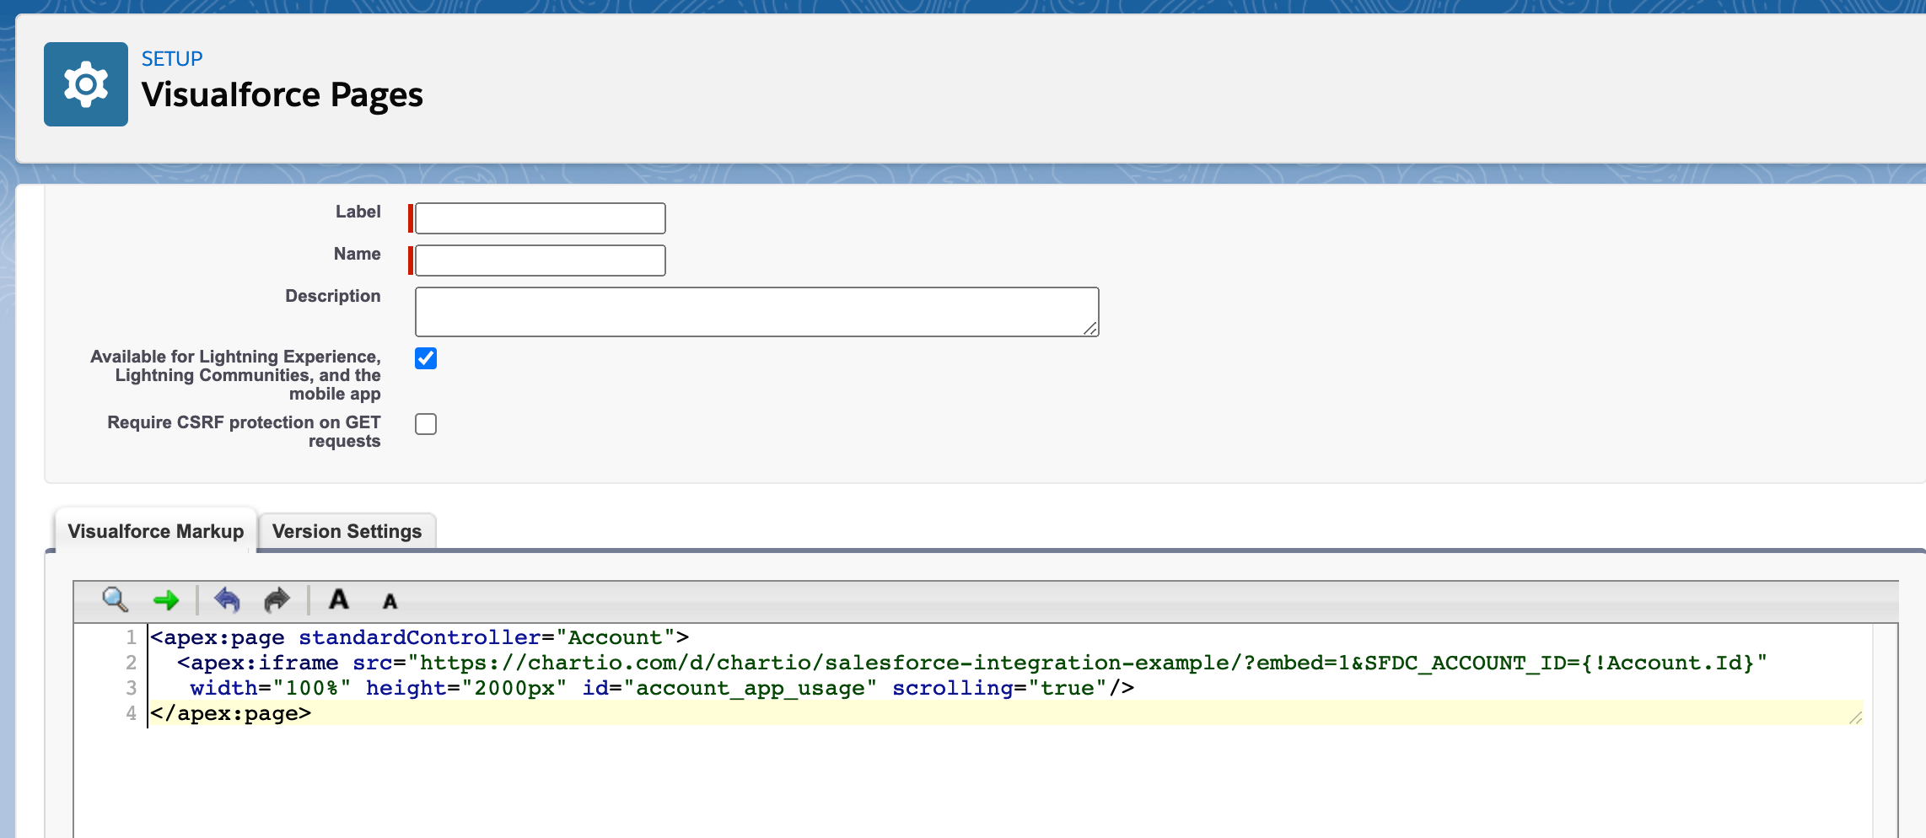Decrease editor font size with small A
The height and width of the screenshot is (838, 1926).
(x=390, y=602)
